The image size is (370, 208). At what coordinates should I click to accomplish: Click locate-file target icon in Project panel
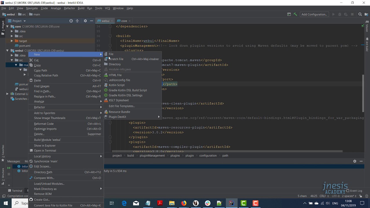(71, 21)
